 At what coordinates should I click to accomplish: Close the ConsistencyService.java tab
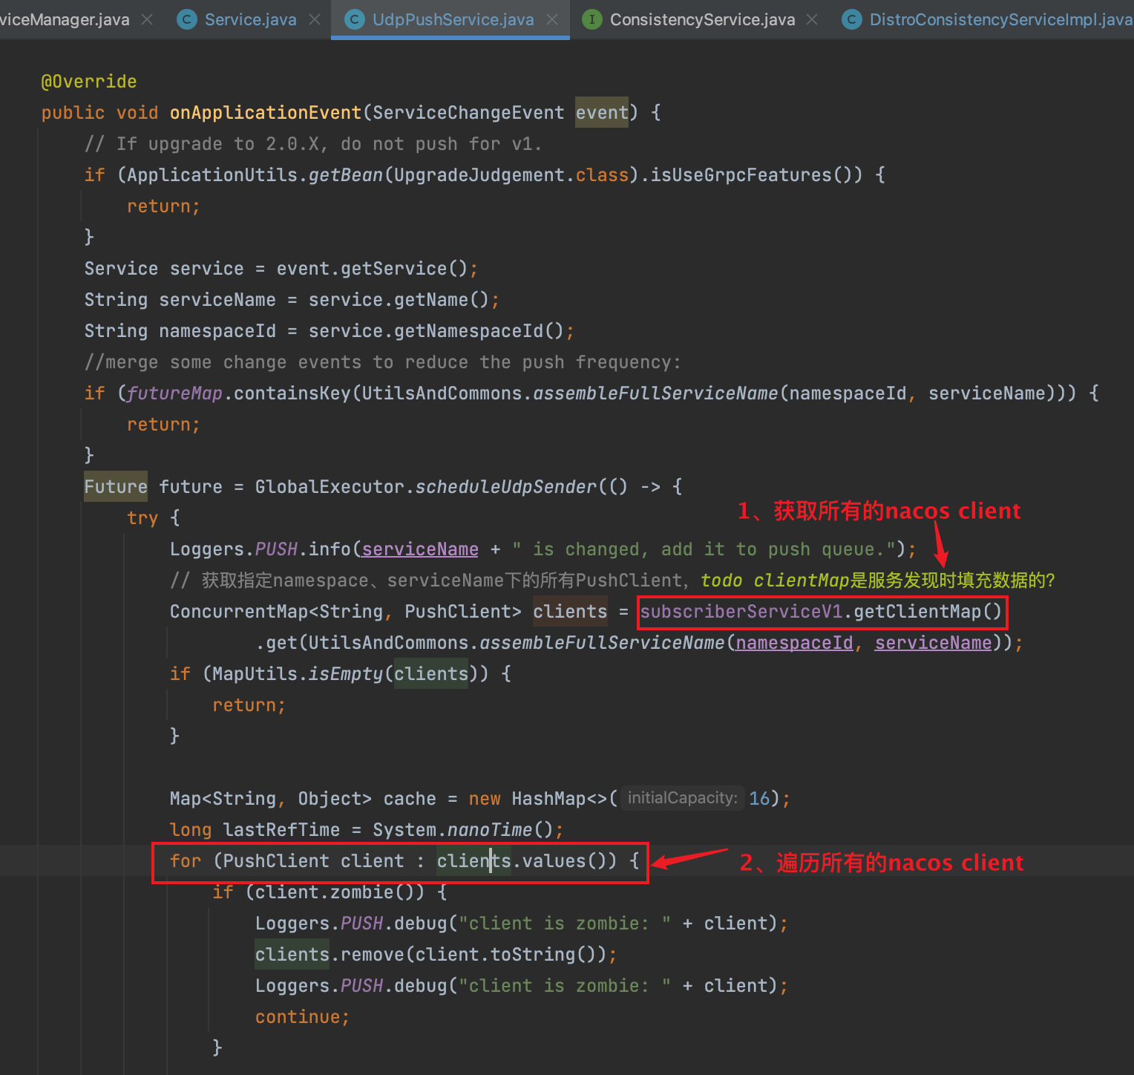812,19
